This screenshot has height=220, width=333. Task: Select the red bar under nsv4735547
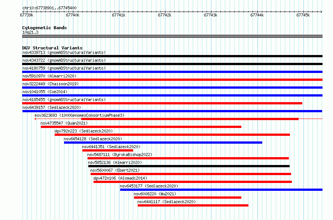tap(141, 127)
